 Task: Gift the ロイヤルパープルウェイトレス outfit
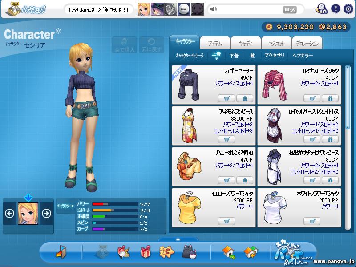330,139
